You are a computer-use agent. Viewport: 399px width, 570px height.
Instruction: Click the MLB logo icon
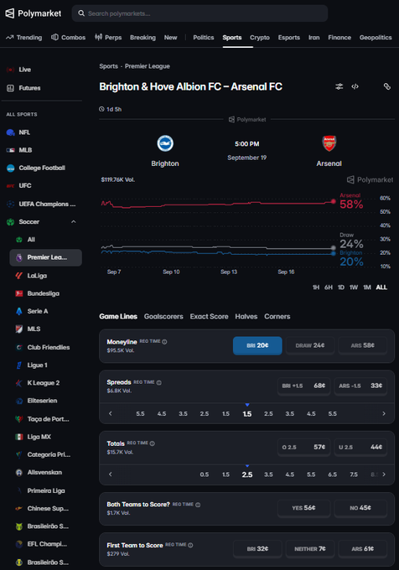[11, 150]
